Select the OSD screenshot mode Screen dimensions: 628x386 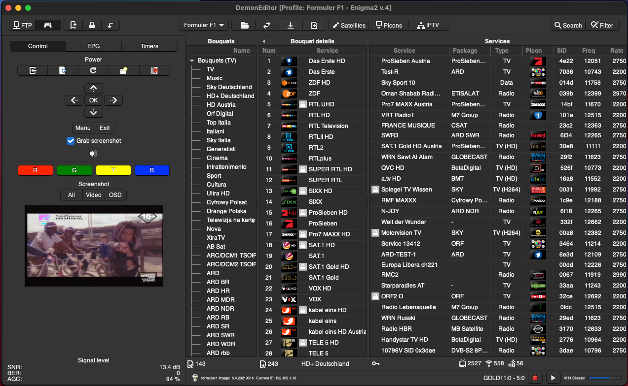click(x=115, y=195)
